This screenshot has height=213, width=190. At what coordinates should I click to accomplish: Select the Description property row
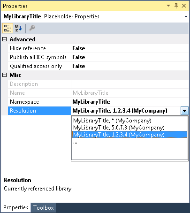coord(39,84)
